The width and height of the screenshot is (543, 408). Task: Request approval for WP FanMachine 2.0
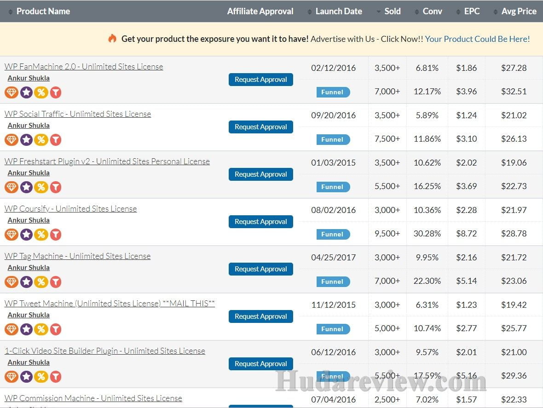[261, 80]
